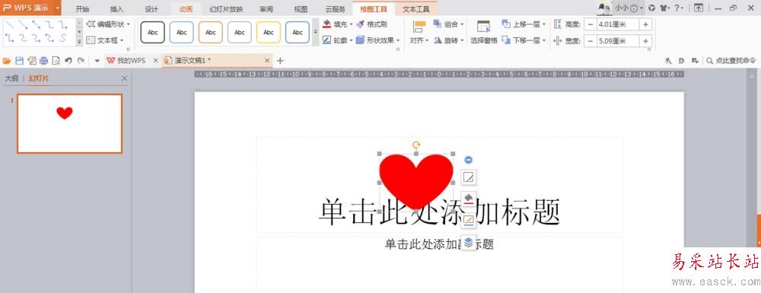Toggle the ribbon collapse button at top right

(698, 8)
